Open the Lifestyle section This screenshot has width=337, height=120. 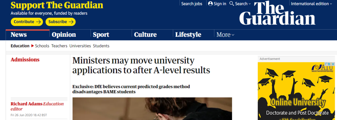click(188, 35)
